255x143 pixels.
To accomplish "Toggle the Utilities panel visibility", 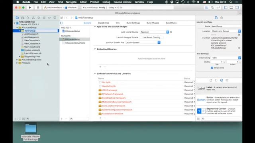I will 237,8.
